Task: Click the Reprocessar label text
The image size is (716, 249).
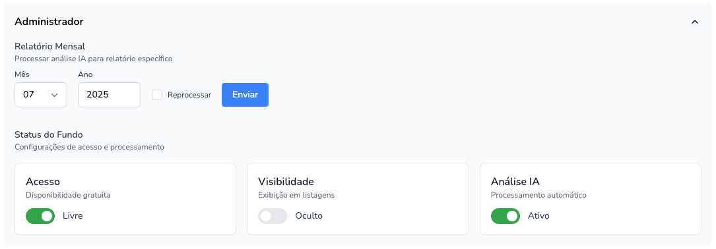Action: [x=189, y=95]
